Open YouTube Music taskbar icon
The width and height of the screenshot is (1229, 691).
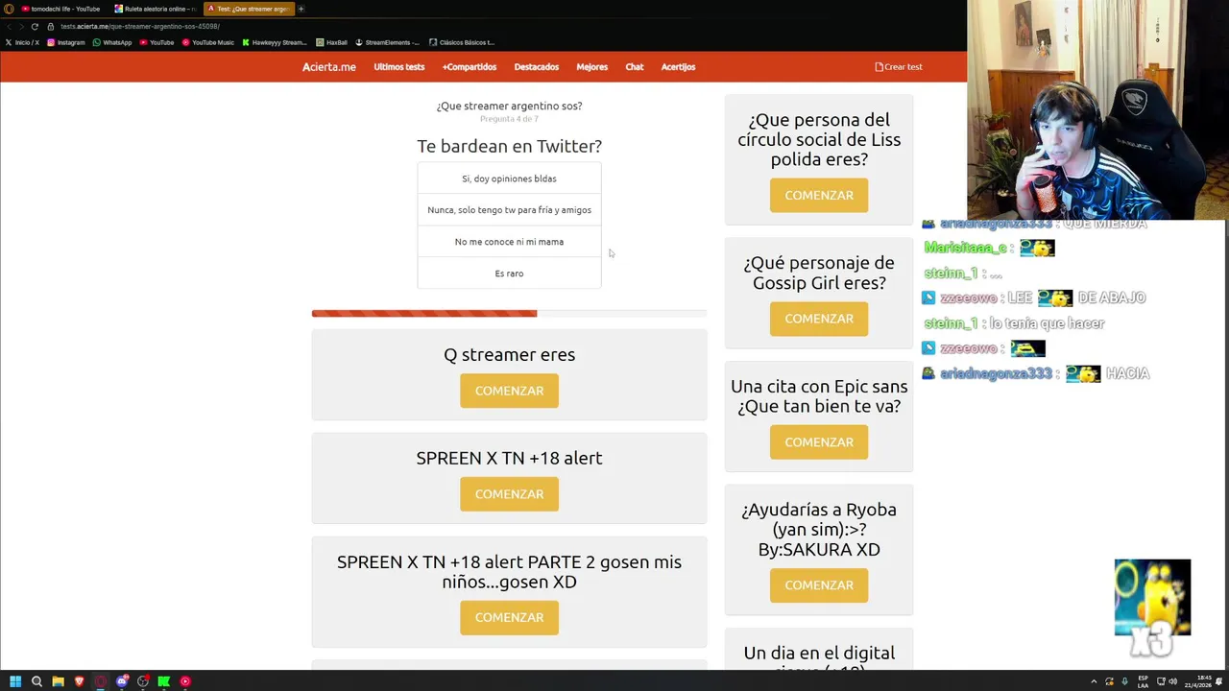coord(185,681)
